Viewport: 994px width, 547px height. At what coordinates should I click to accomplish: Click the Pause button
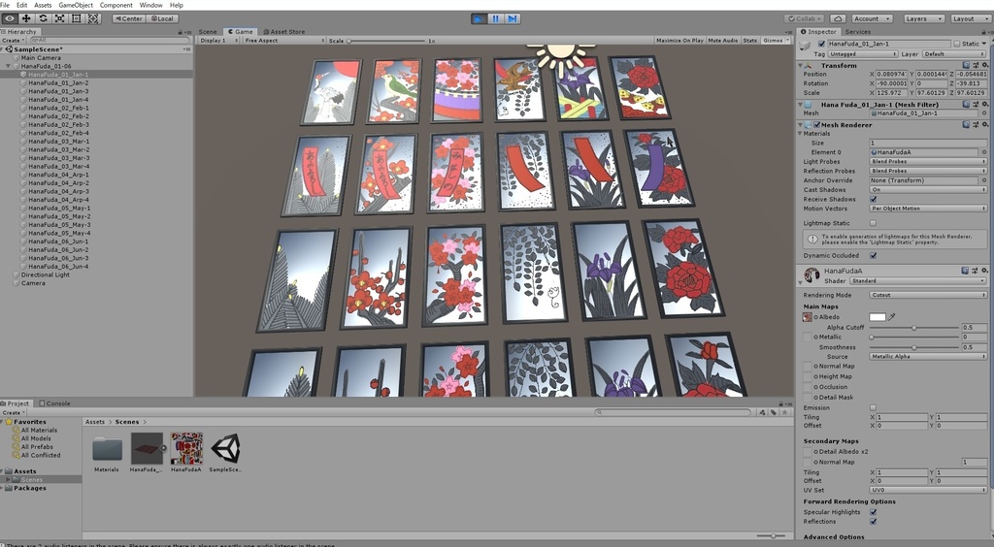click(496, 19)
